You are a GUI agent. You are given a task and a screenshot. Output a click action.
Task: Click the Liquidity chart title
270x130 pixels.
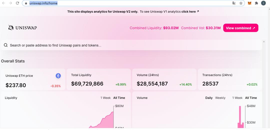(x=11, y=98)
